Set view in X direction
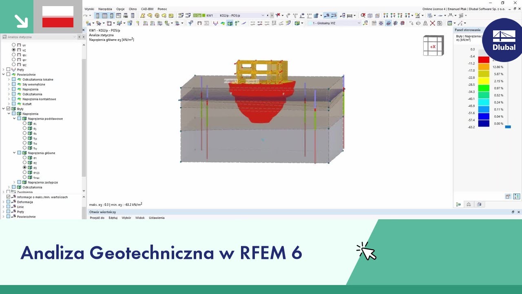Image resolution: width=522 pixels, height=294 pixels. point(385,16)
